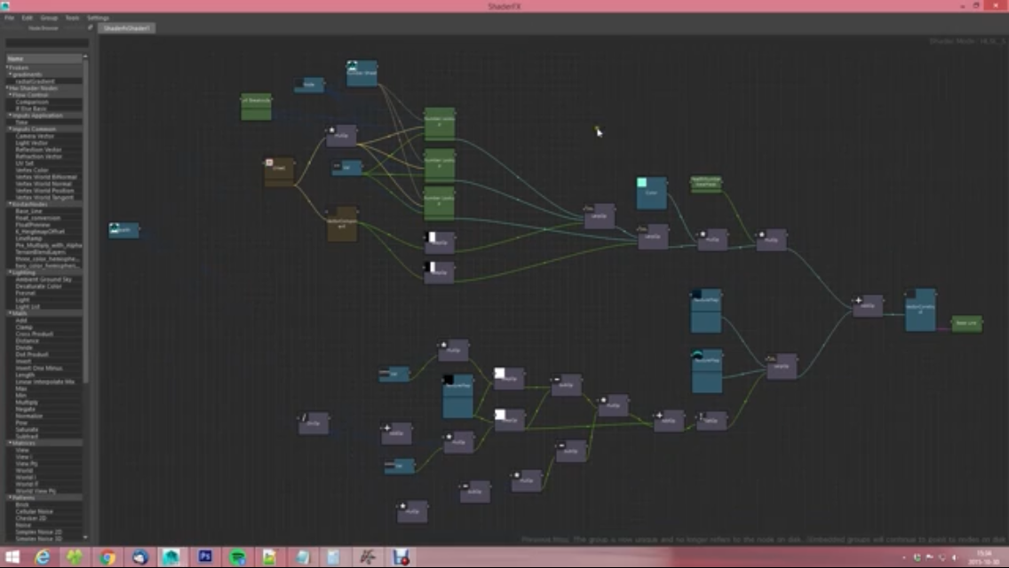The width and height of the screenshot is (1009, 568).
Task: Select radialGradient in the node list
Action: (x=35, y=82)
